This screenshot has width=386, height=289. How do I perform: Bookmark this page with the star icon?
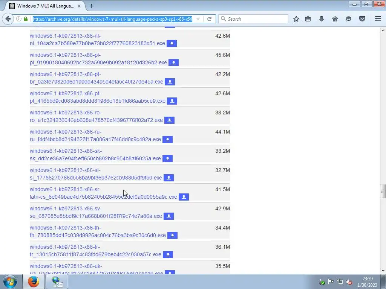click(296, 19)
